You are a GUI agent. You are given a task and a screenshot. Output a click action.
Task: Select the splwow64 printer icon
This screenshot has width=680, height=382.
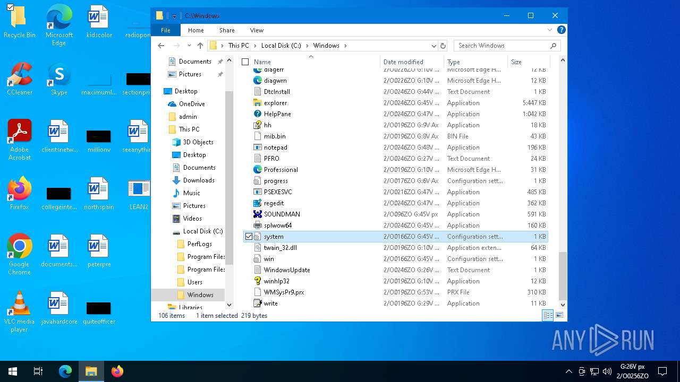coord(258,225)
